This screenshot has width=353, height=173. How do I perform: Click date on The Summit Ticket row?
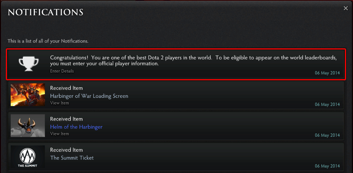(327, 166)
